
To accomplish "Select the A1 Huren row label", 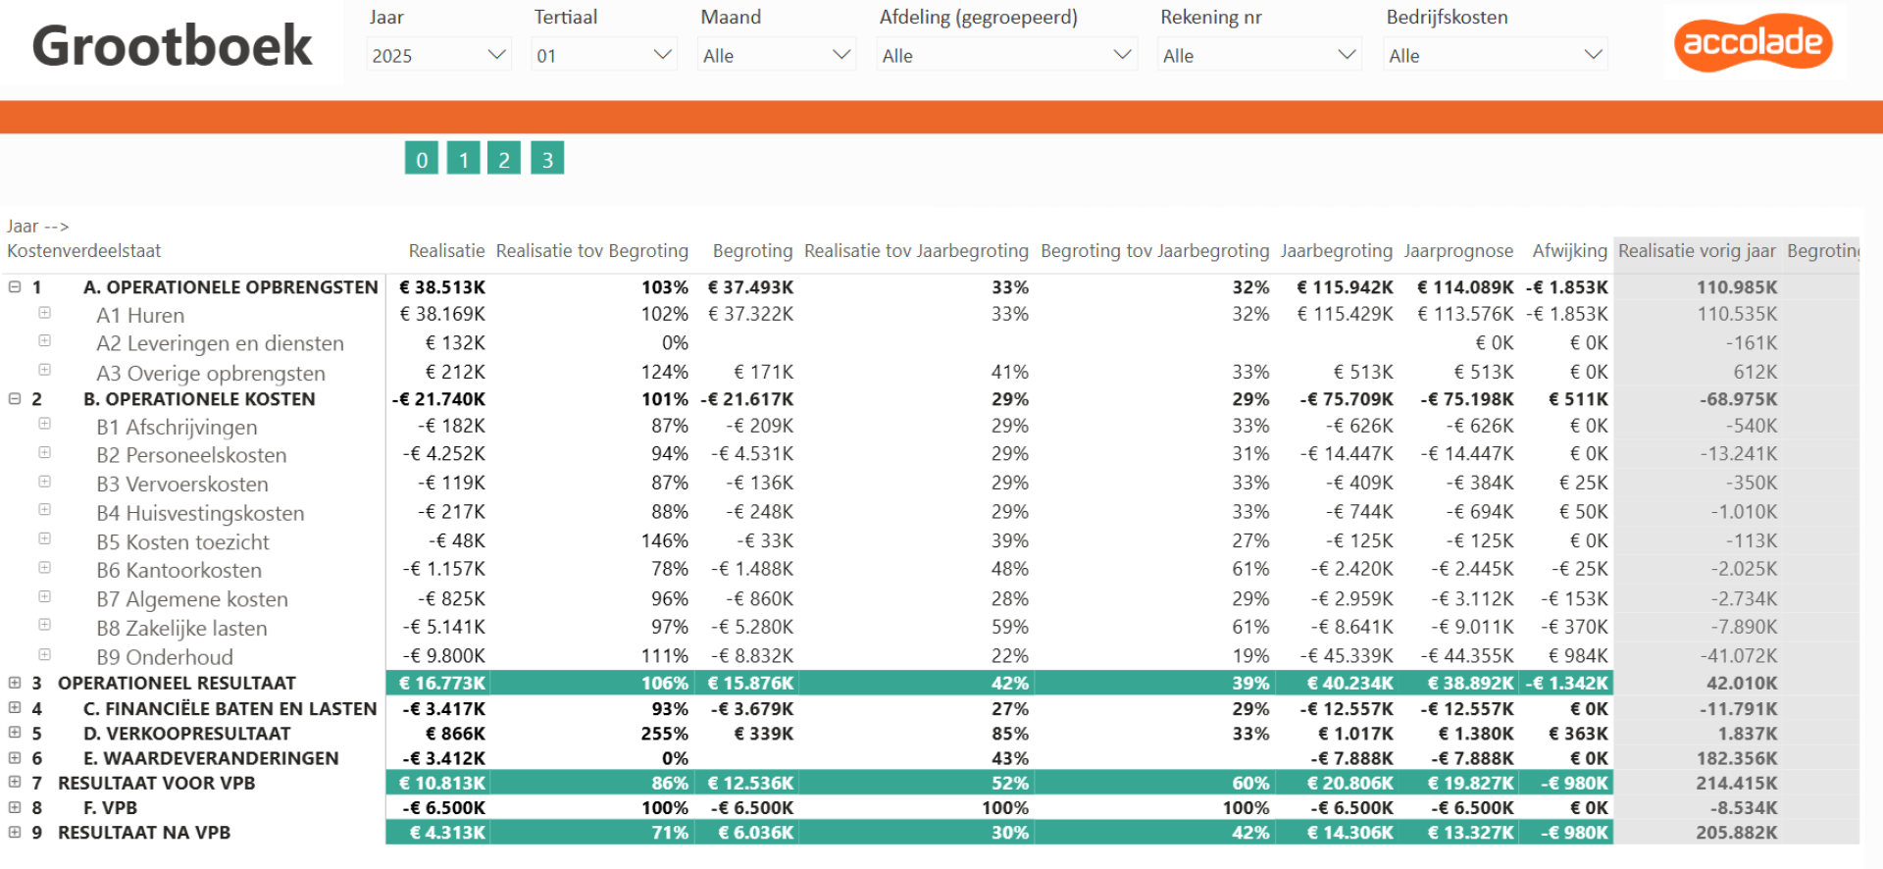I will pos(140,316).
